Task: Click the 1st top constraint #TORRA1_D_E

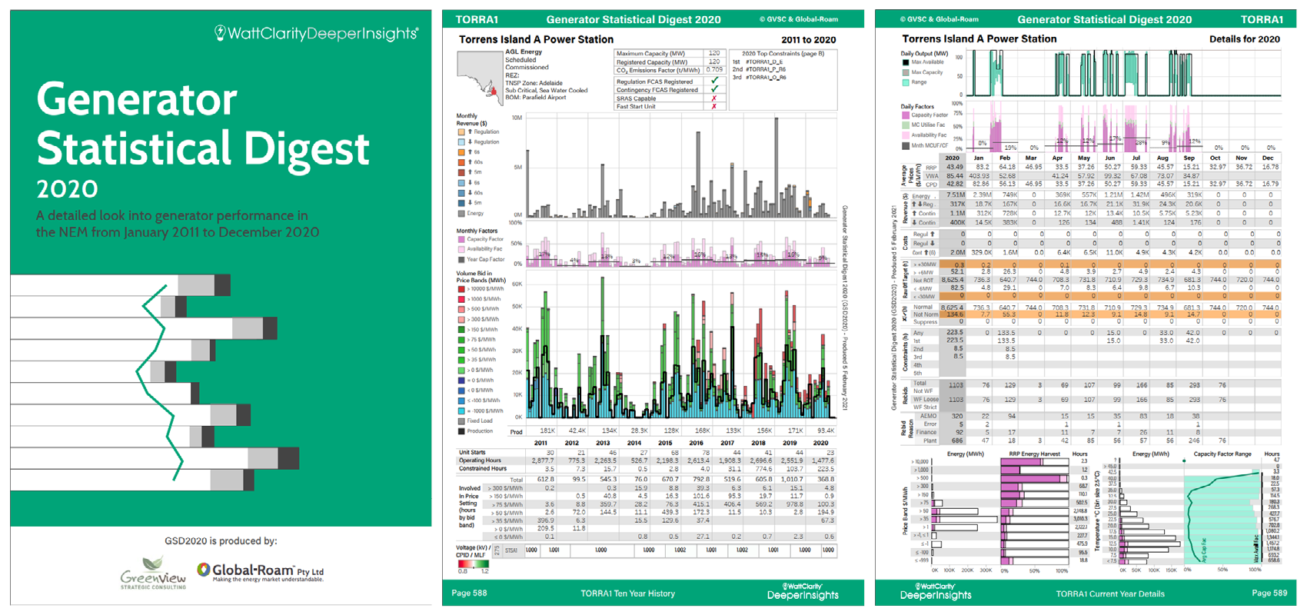Action: [764, 61]
